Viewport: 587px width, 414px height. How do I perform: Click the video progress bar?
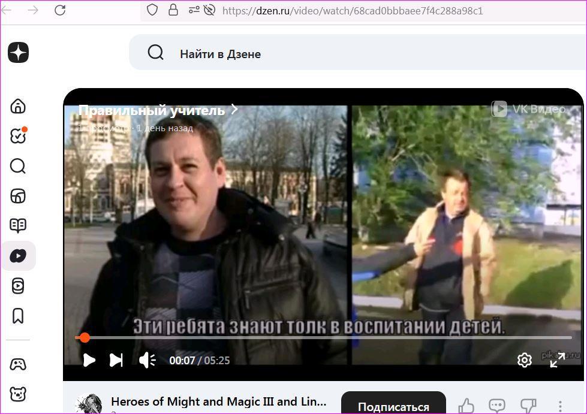(324, 338)
